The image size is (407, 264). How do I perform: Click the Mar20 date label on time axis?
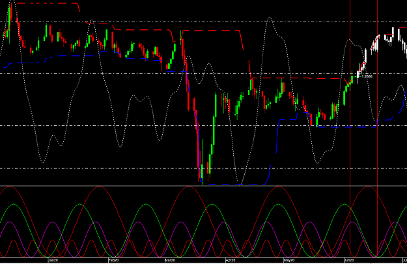pyautogui.click(x=170, y=260)
